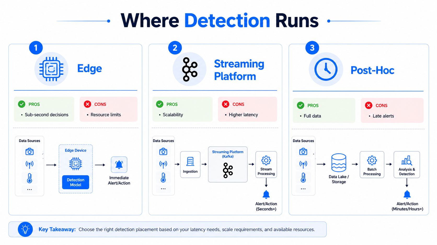Image resolution: width=437 pixels, height=245 pixels.
Task: Click the Ingestion server icon
Action: point(190,161)
